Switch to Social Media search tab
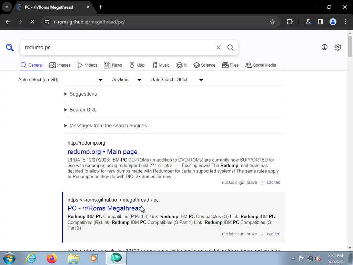Viewport: 353px width, 265px height. click(261, 65)
